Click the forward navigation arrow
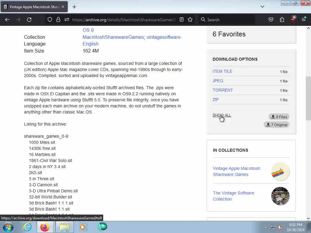Image resolution: width=311 pixels, height=233 pixels. point(18,20)
